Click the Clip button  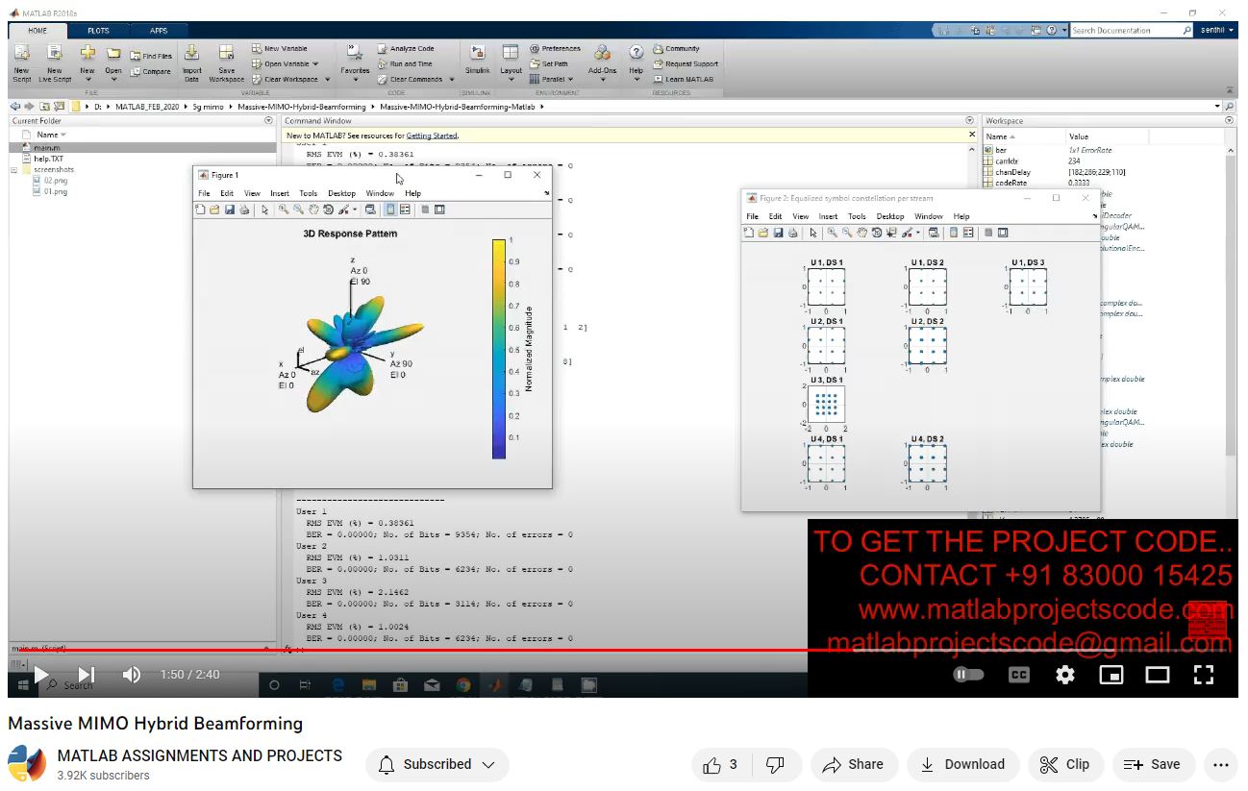(x=1065, y=765)
